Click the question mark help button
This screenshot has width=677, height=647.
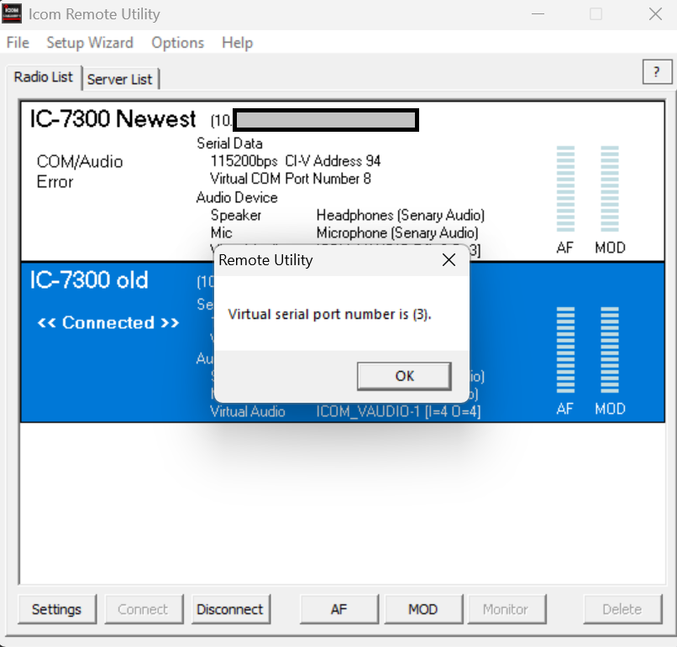pos(656,73)
